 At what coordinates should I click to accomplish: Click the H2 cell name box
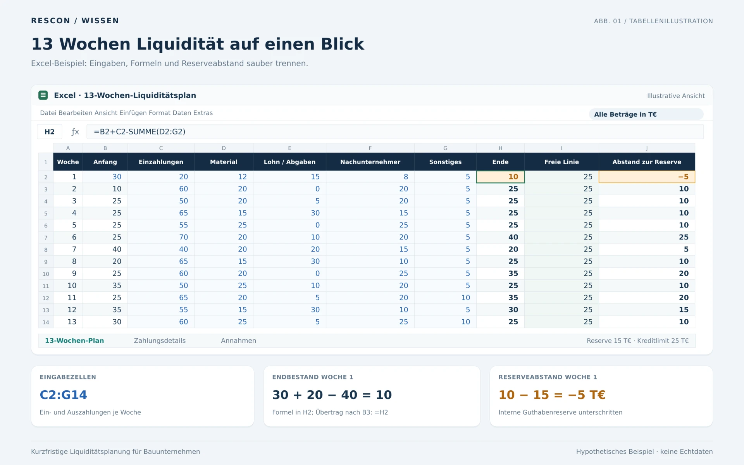click(x=50, y=132)
